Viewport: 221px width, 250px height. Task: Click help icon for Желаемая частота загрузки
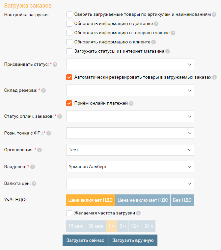tap(138, 213)
